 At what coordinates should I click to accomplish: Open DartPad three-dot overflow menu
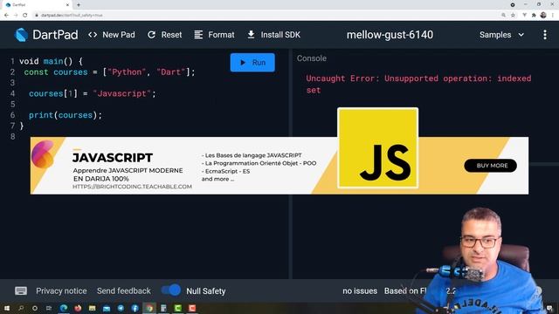[545, 35]
